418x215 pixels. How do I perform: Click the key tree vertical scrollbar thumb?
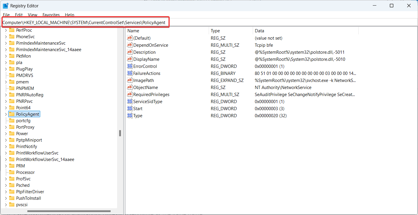pos(120,133)
